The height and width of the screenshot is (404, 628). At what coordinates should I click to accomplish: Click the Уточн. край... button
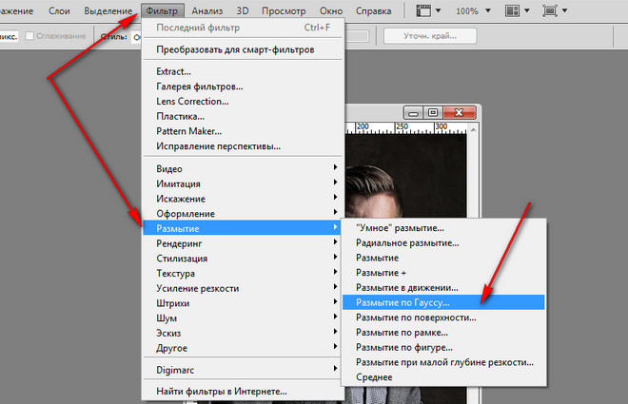click(430, 36)
